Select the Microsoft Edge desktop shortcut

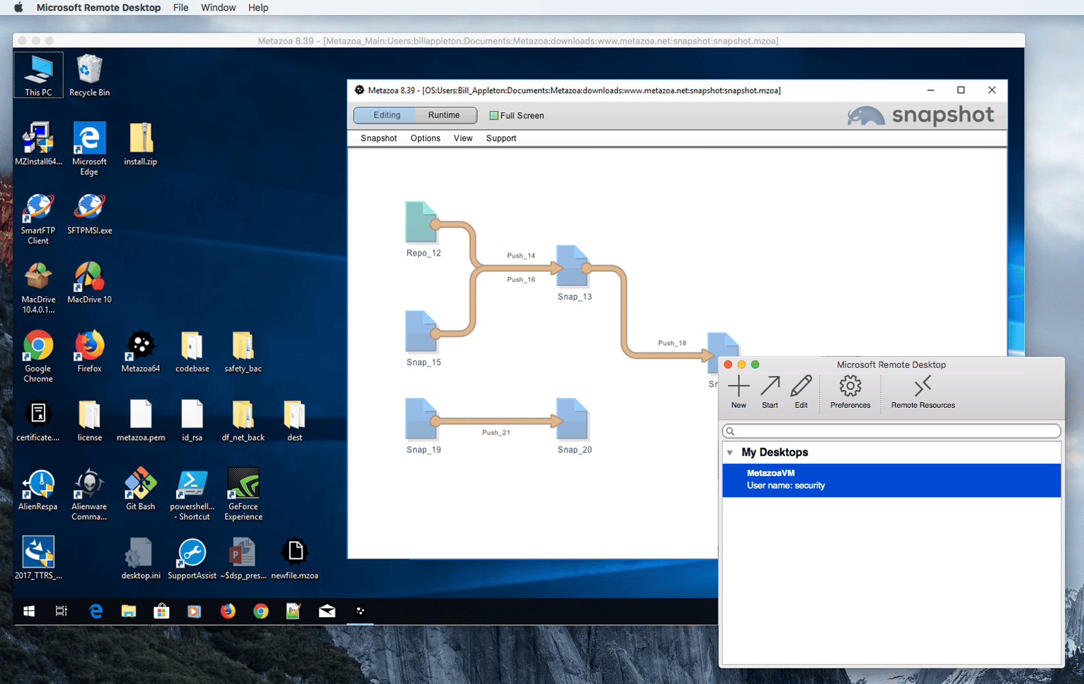click(x=90, y=148)
